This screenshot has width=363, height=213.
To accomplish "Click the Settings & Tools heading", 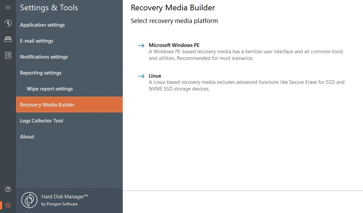I will coord(49,8).
